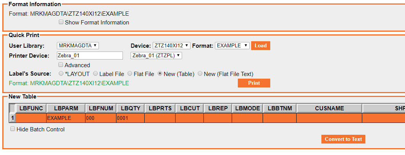Viewport: 405px width, 155px height.
Task: Select the LBPARM cell containing EXAMPLE
Action: point(66,118)
